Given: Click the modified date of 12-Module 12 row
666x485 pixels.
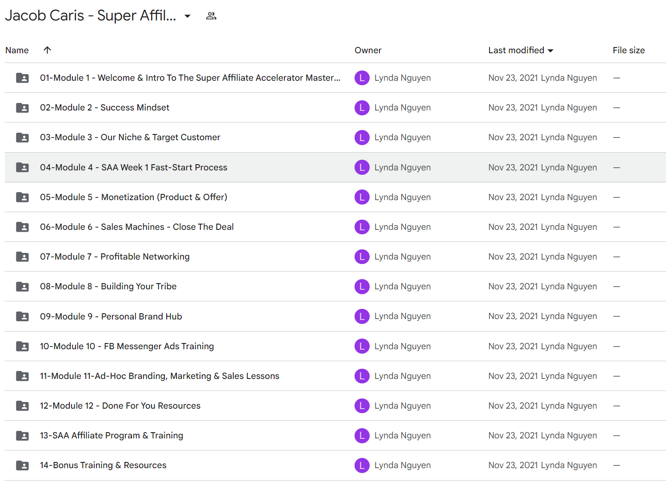Looking at the screenshot, I should [513, 406].
